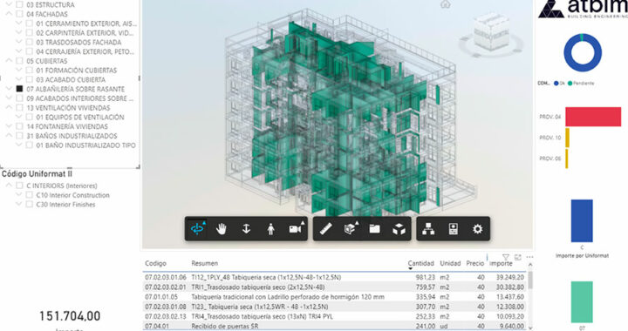Click the Explode model cube icon

pyautogui.click(x=399, y=229)
